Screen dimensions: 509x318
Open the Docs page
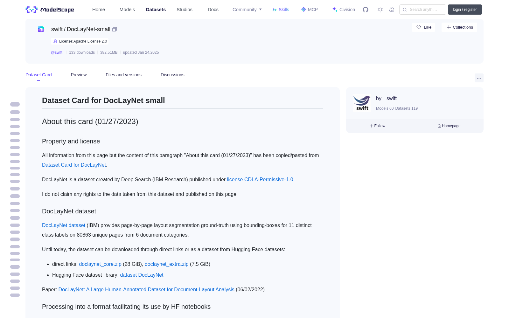click(213, 10)
